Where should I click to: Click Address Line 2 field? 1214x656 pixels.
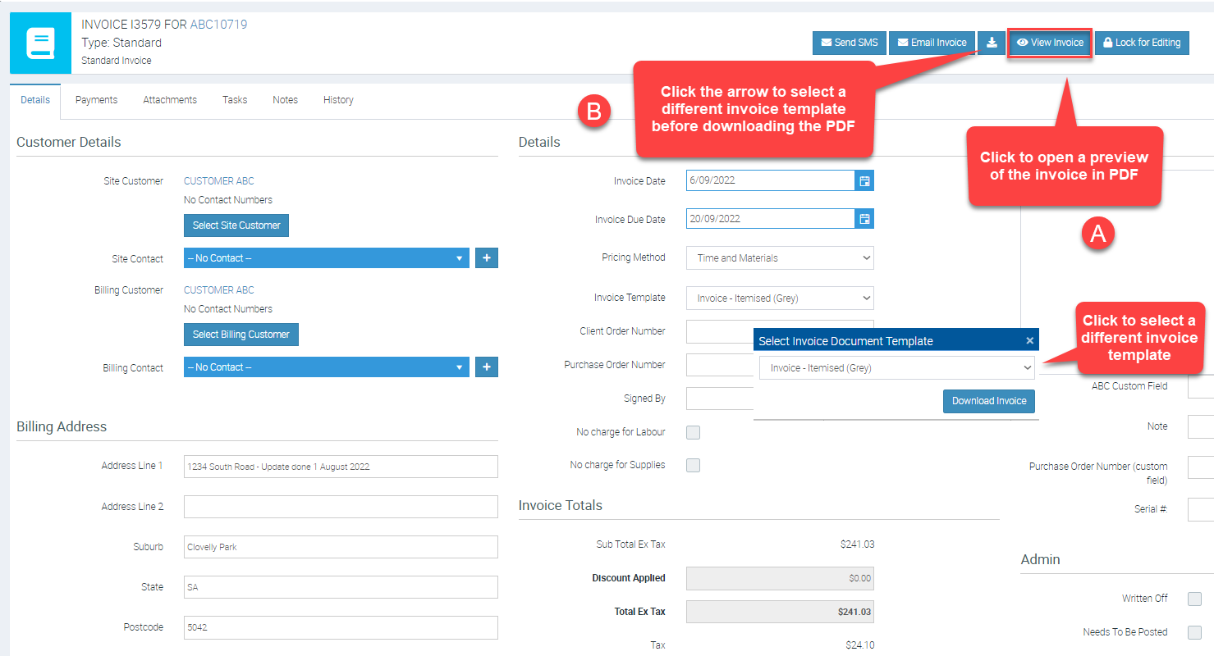[x=341, y=507]
